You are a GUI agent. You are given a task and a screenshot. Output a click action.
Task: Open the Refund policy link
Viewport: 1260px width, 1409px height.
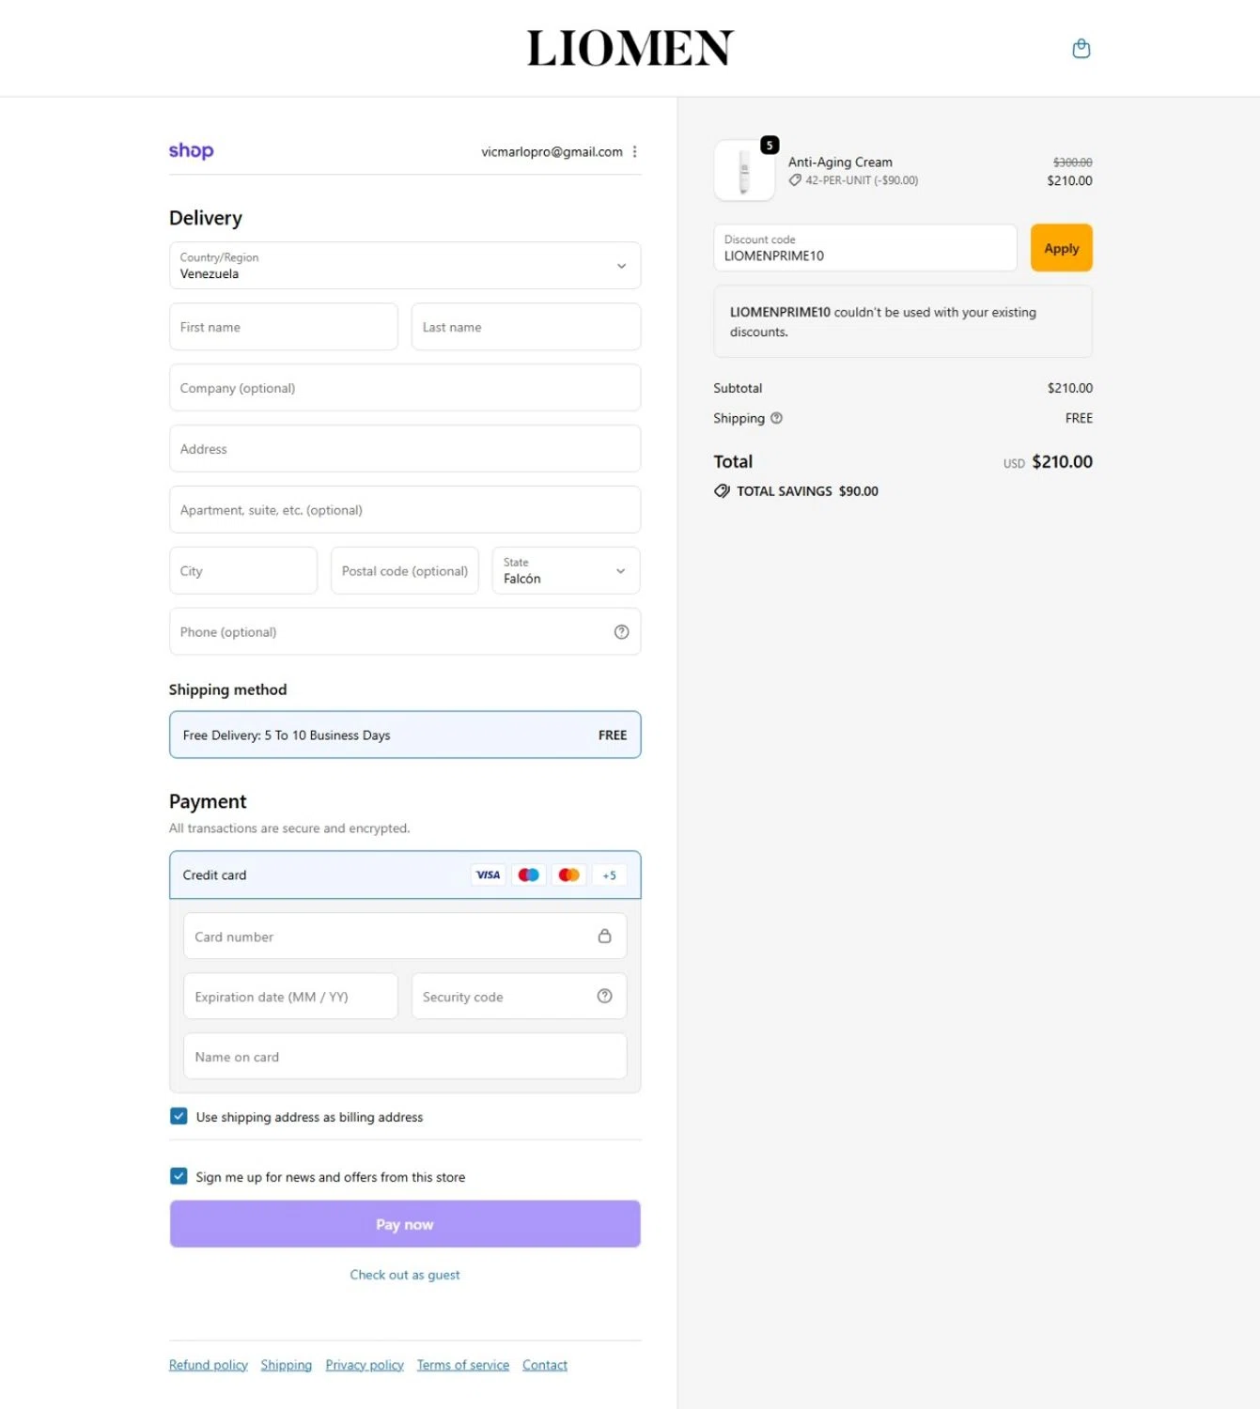(209, 1365)
